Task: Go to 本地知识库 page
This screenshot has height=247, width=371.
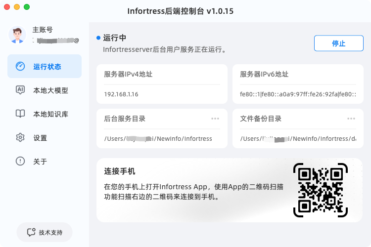Action: pos(45,114)
